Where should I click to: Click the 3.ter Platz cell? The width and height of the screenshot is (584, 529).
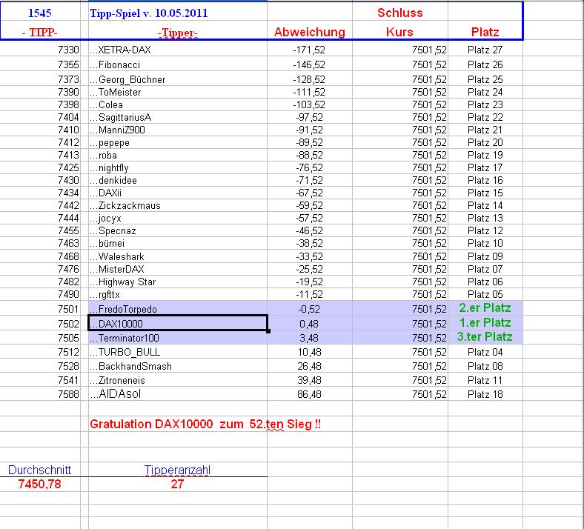tap(485, 337)
